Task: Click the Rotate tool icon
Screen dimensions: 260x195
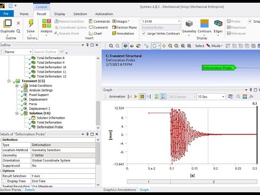Action: (x=154, y=46)
